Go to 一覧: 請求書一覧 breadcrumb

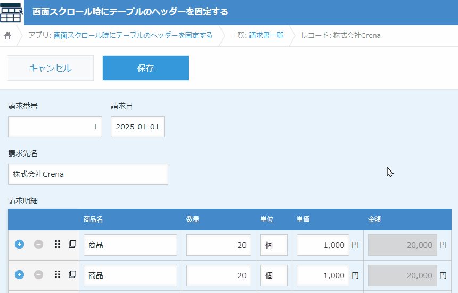[257, 36]
